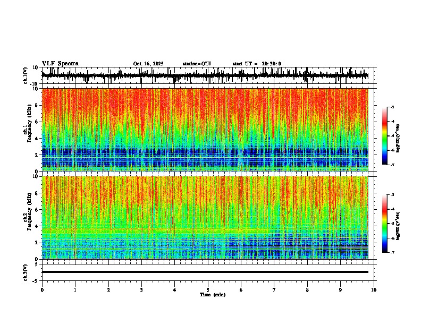
Task: Click time axis tick label "0"
Action: click(42, 290)
